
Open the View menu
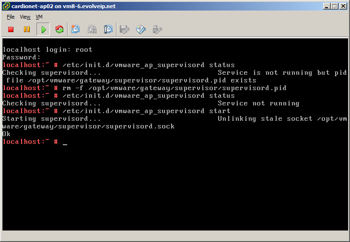pyautogui.click(x=25, y=17)
